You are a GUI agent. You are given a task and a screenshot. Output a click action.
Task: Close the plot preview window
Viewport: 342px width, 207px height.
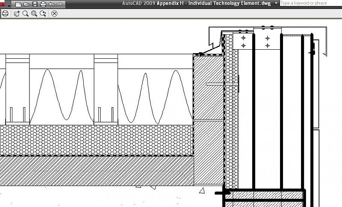(54, 14)
